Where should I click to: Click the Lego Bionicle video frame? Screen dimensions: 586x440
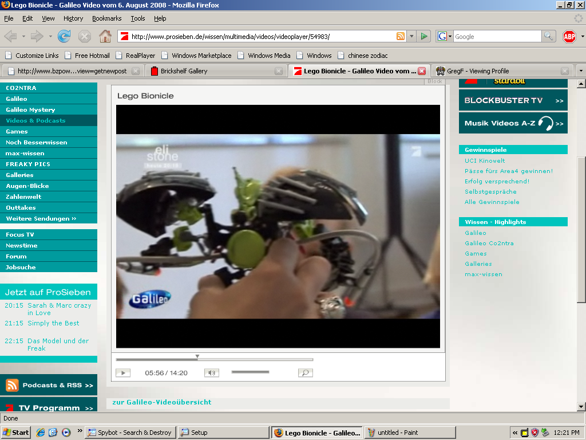point(278,226)
